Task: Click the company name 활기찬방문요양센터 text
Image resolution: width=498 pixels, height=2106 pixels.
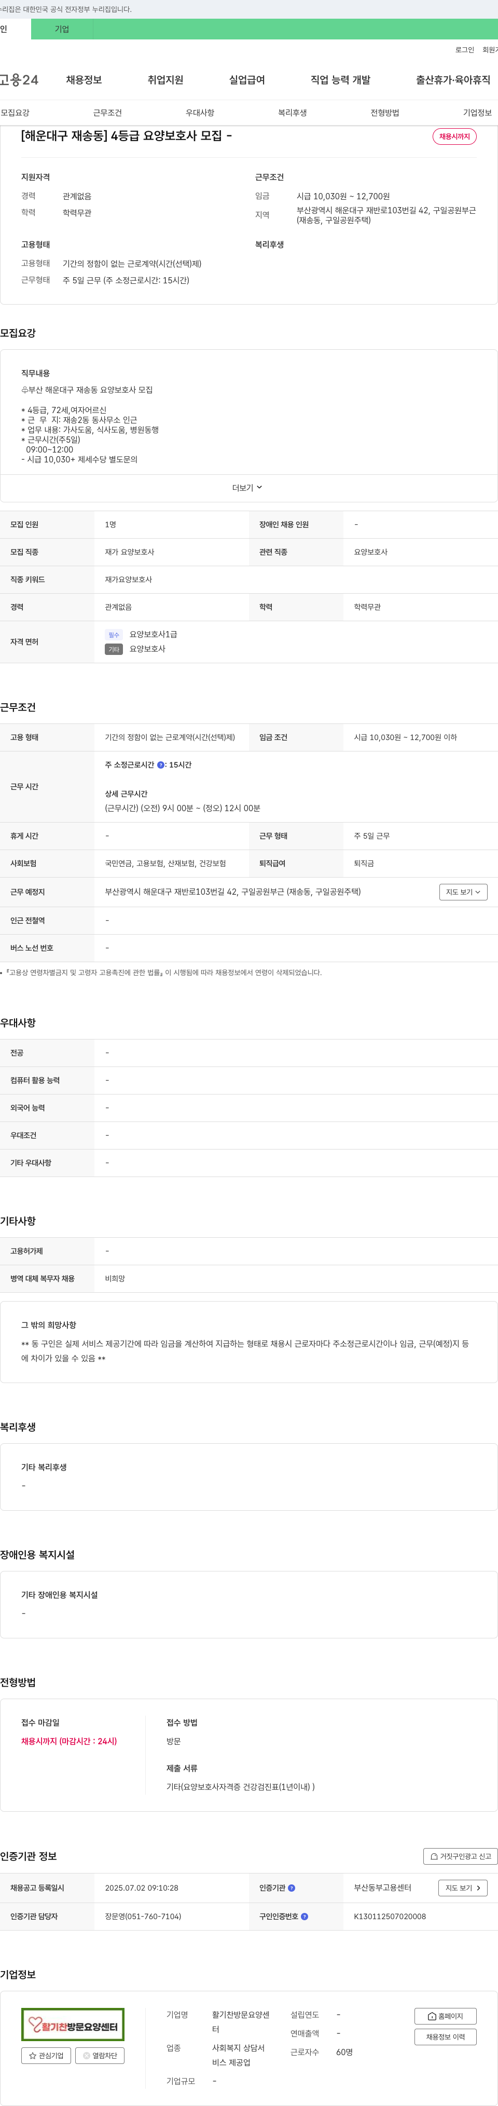Action: [x=240, y=2022]
